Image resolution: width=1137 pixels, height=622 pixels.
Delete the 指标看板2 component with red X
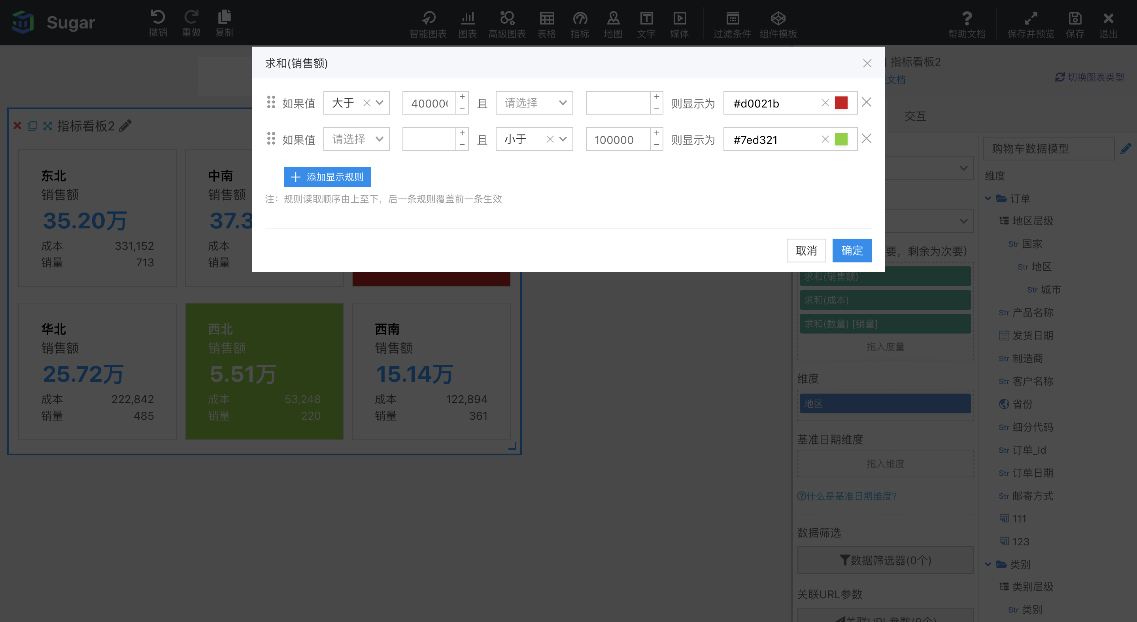[x=17, y=126]
